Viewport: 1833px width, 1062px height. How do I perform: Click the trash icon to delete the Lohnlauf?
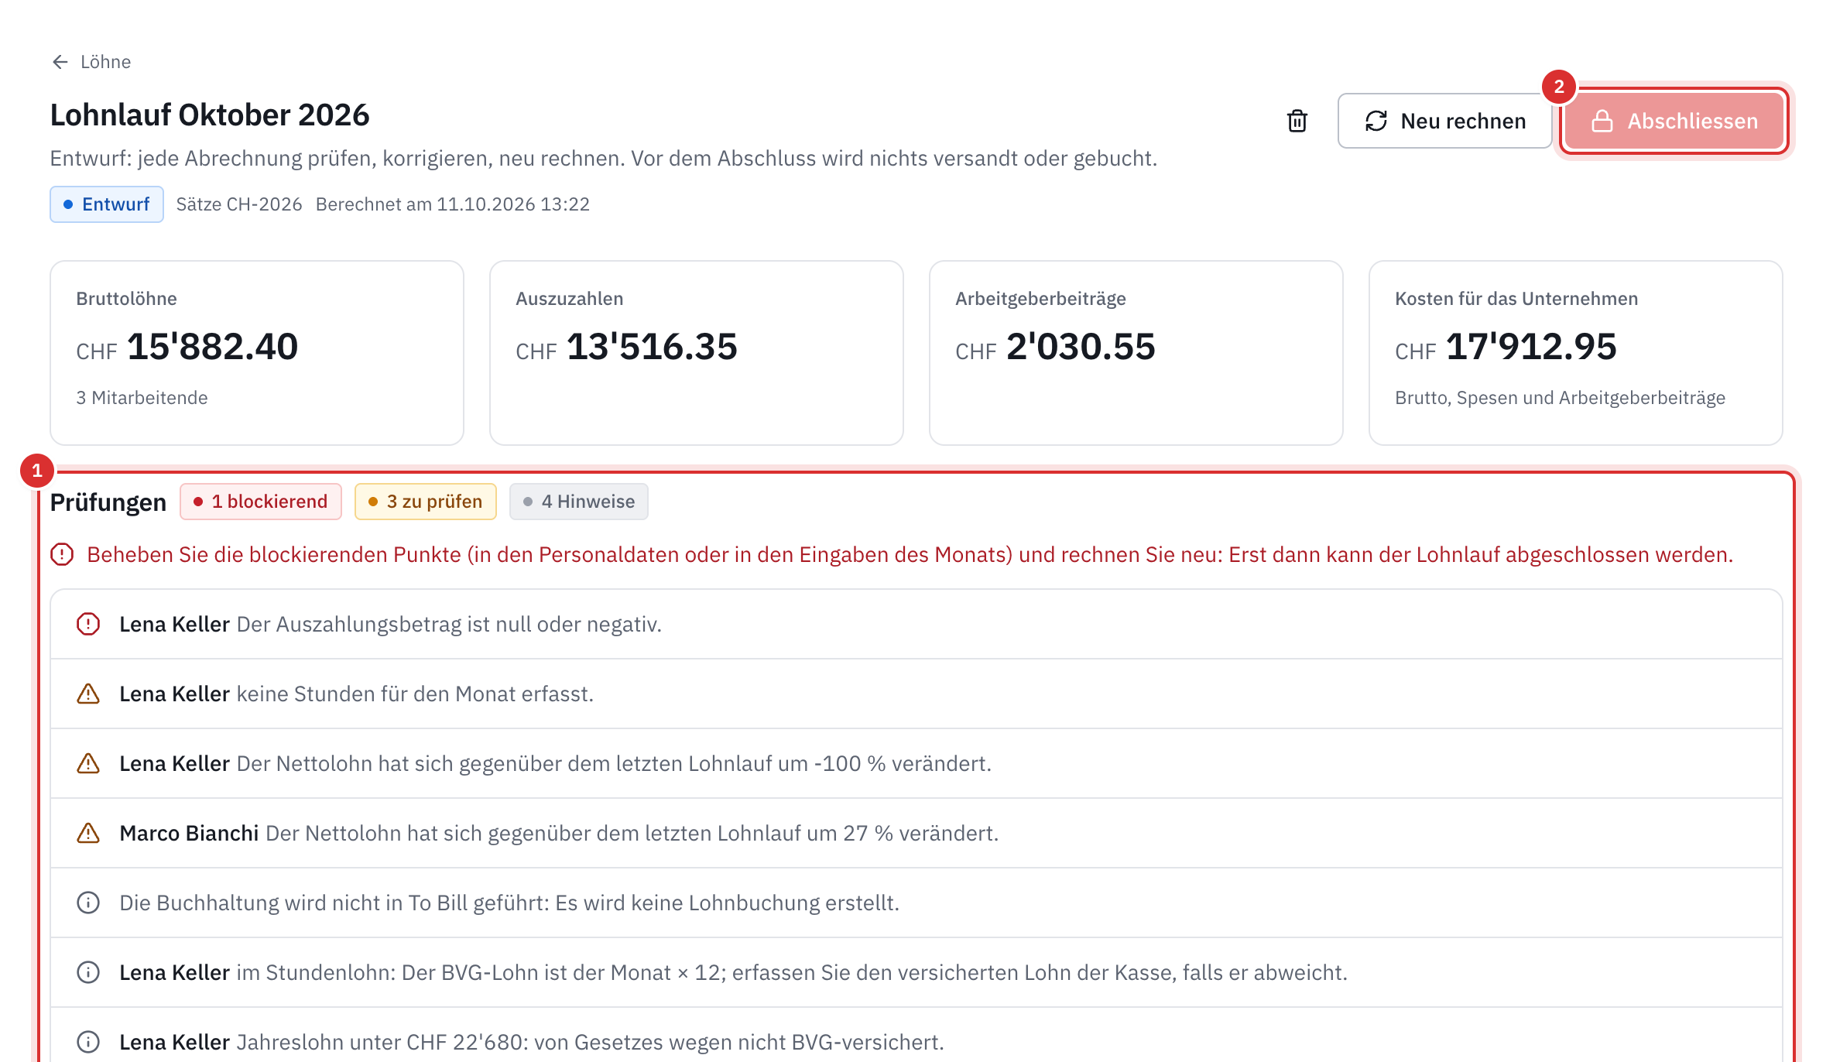[1297, 121]
